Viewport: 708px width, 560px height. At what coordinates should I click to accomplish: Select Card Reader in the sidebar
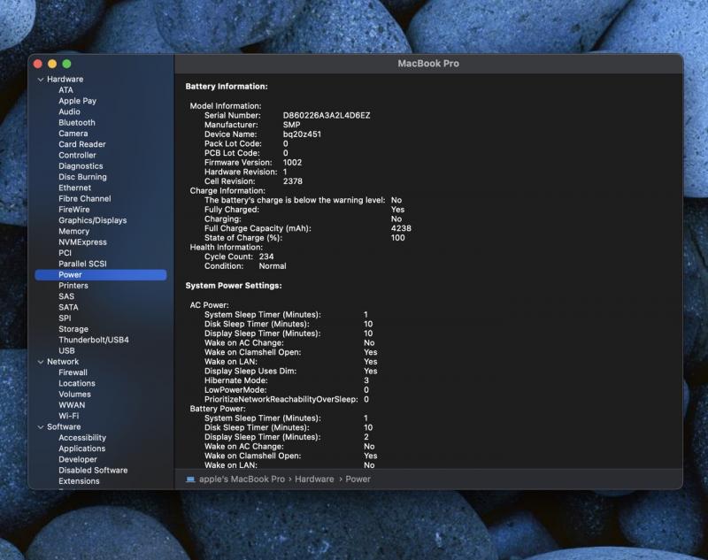pyautogui.click(x=81, y=144)
